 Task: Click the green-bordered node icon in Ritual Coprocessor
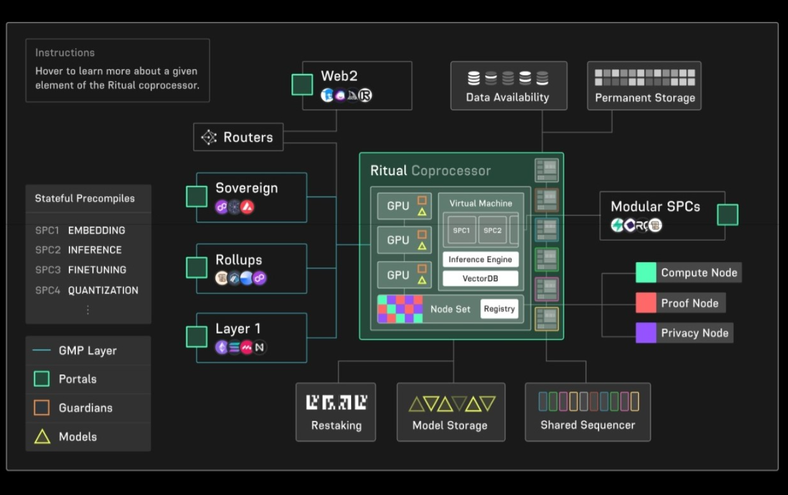547,259
